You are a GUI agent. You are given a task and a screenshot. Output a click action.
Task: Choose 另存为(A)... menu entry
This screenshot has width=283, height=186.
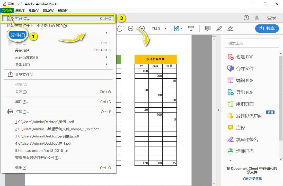(x=58, y=50)
